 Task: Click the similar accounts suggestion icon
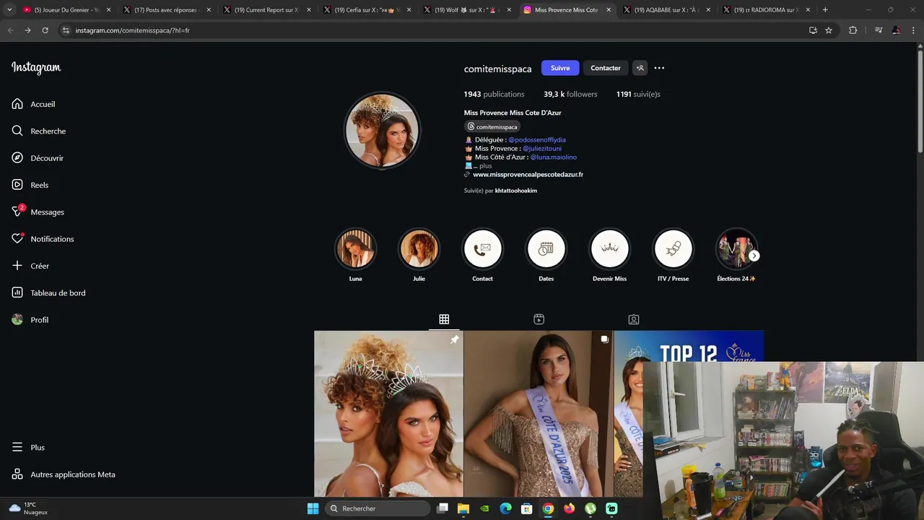tap(640, 68)
